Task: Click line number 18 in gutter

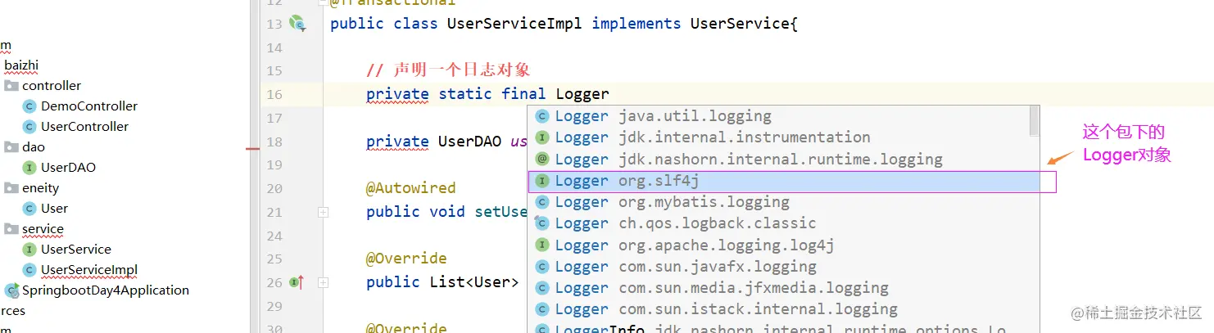Action: (274, 142)
